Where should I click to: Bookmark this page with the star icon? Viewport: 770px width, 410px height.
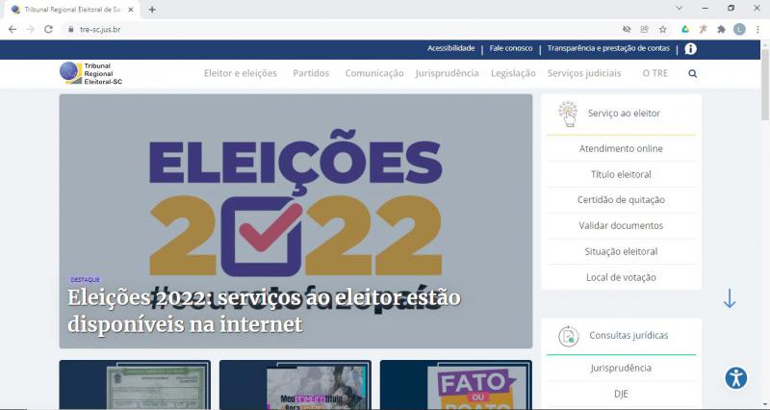tap(662, 30)
